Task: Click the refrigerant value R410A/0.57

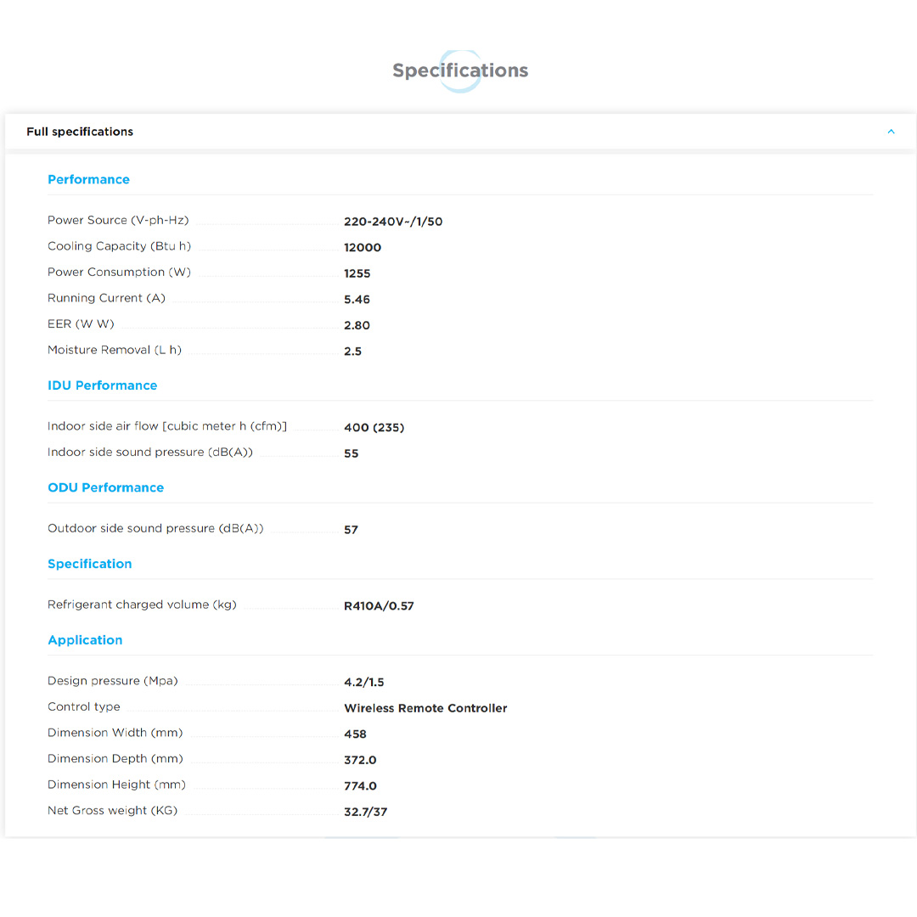Action: point(379,606)
